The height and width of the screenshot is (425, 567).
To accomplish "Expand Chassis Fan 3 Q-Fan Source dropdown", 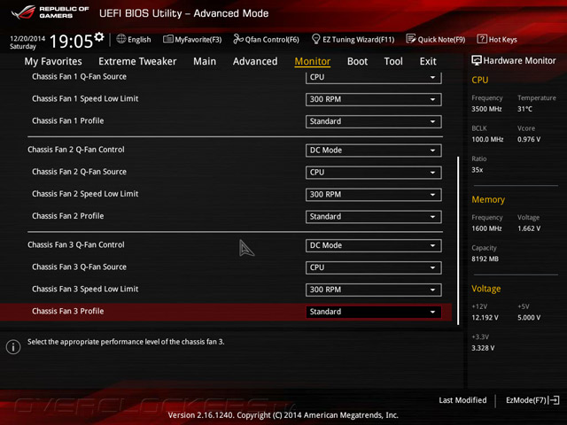I will (x=374, y=267).
